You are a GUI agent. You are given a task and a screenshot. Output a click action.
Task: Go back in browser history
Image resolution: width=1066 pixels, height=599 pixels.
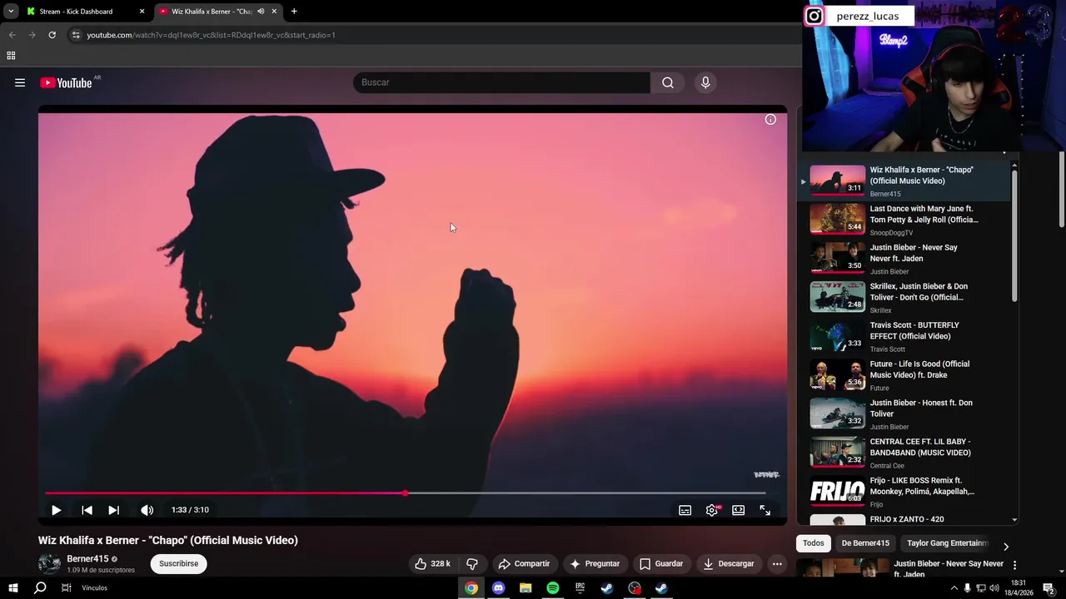12,35
